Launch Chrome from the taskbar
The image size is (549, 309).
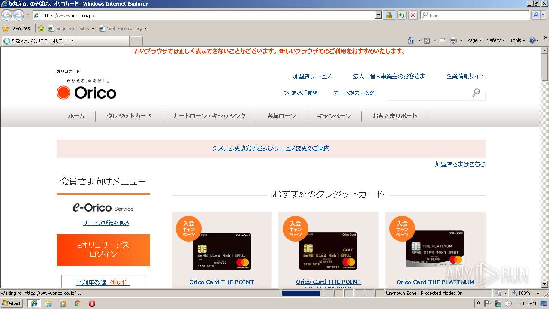point(78,303)
